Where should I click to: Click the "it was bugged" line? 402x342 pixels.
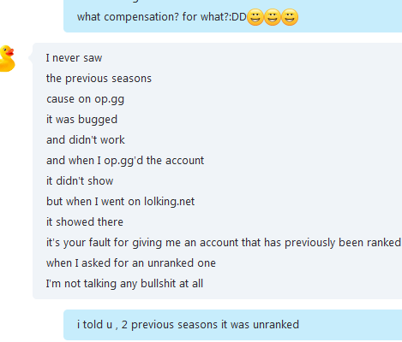[81, 120]
